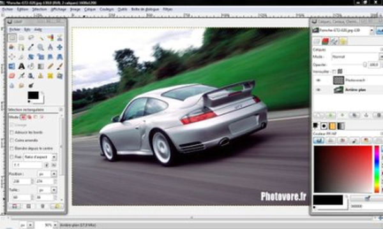Open the Ratio d'aspect dropdown
Screen dimensions: 383x229
(40, 157)
